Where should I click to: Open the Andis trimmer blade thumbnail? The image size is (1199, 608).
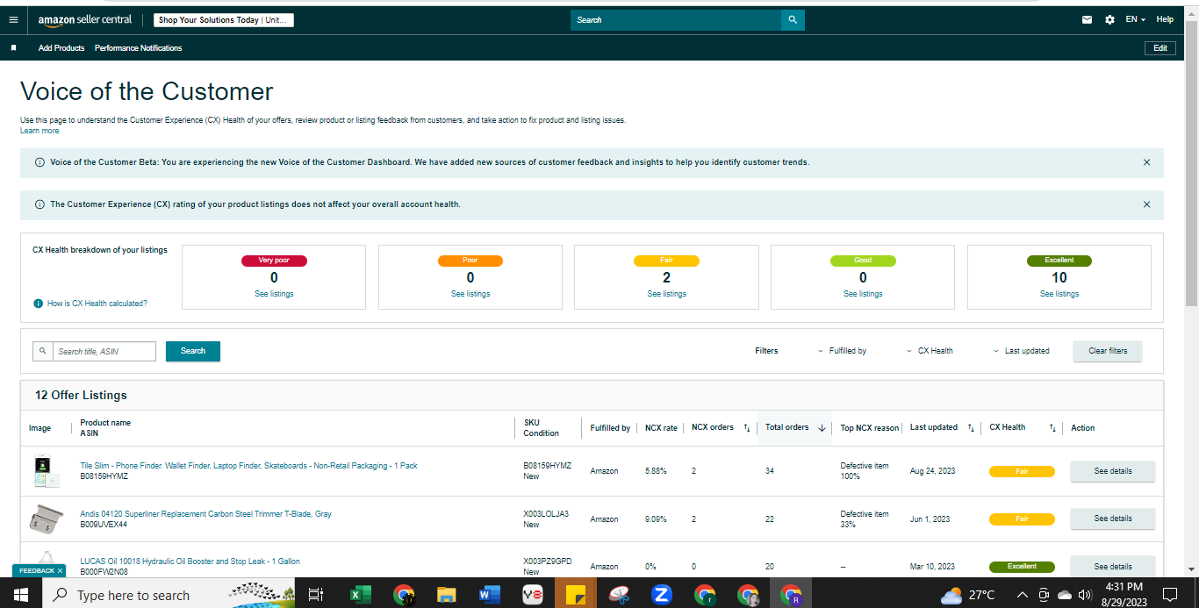click(x=46, y=519)
